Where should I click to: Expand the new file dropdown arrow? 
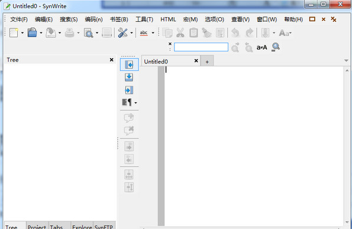tap(22, 33)
